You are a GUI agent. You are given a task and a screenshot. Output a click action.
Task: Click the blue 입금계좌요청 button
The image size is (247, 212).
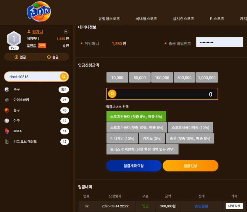coord(134,166)
